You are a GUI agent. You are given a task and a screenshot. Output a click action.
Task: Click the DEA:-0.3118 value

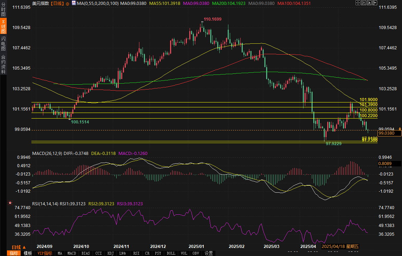103,153
